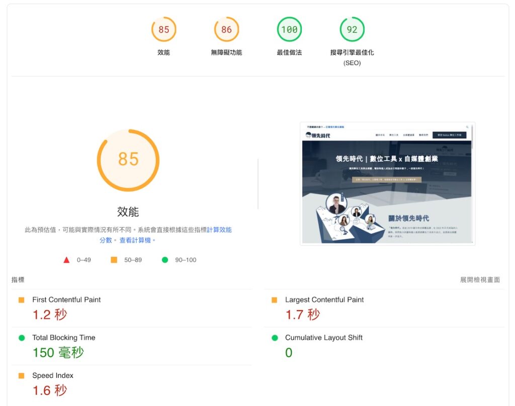Viewport: 515px width, 406px height.
Task: Click the 86 無障礙功能 score gauge
Action: click(x=226, y=29)
